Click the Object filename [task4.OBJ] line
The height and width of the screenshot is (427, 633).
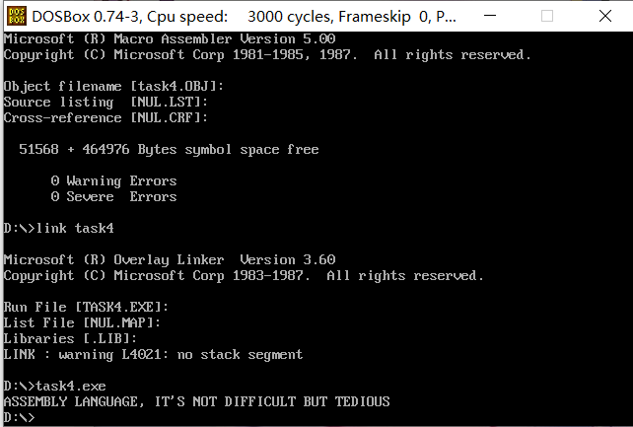click(113, 86)
